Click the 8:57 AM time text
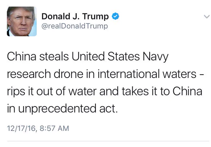 [54, 128]
